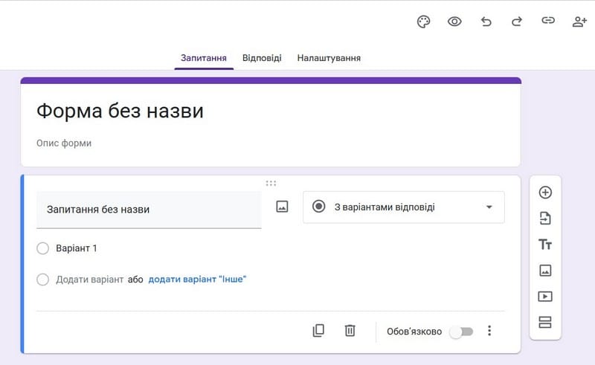Copy the form link via chain icon

(548, 21)
